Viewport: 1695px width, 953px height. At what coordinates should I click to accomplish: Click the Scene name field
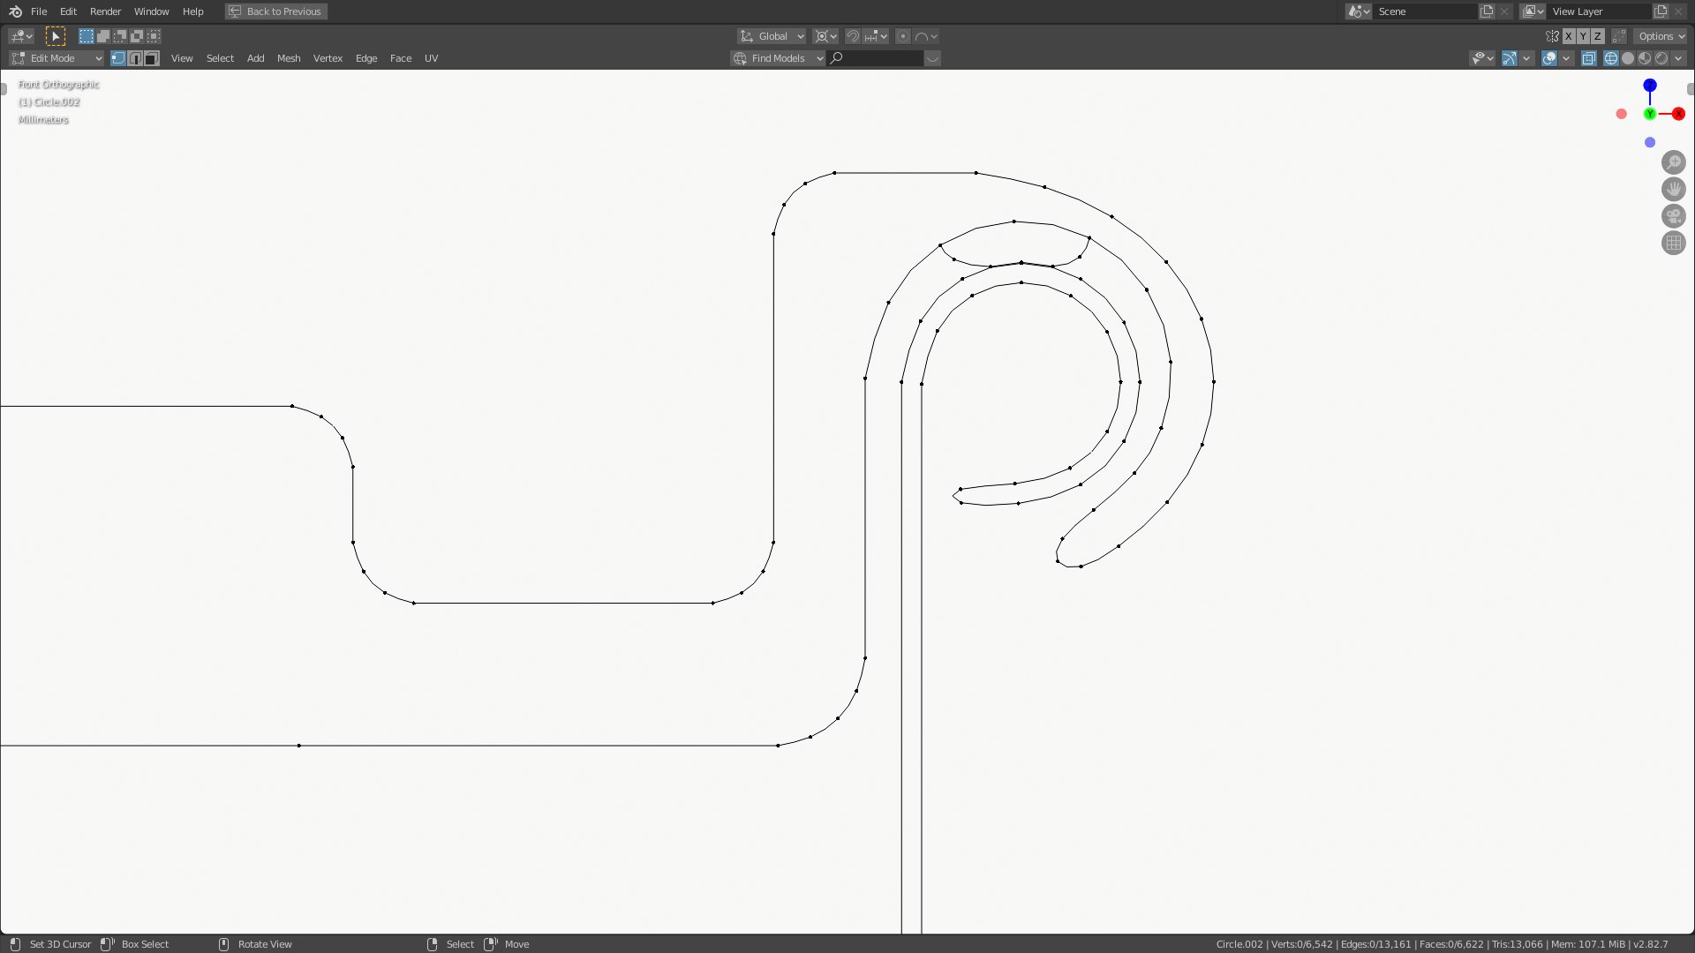1424,11
